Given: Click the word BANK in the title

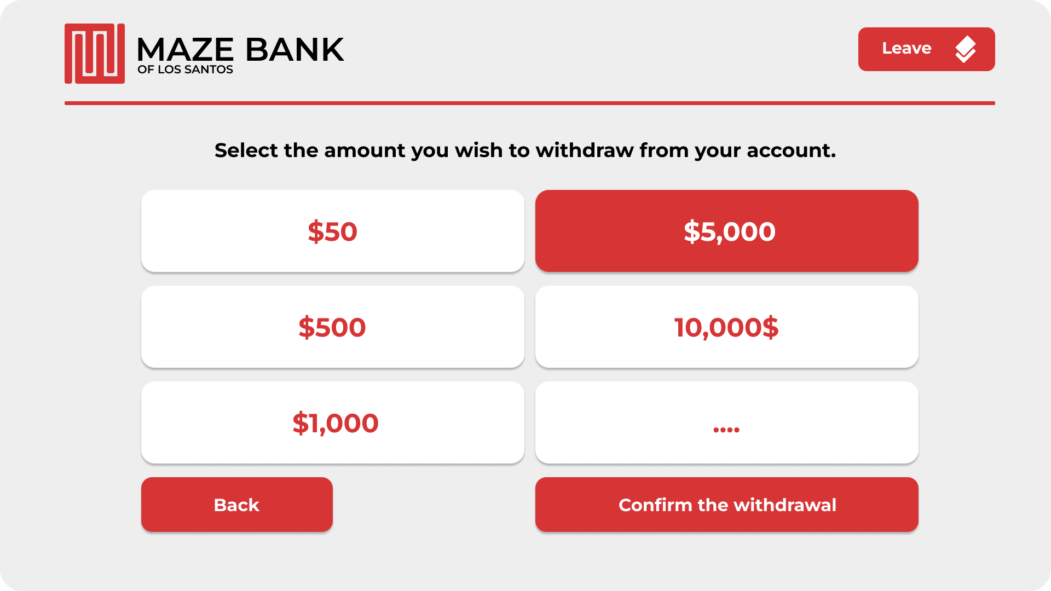Looking at the screenshot, I should (294, 50).
